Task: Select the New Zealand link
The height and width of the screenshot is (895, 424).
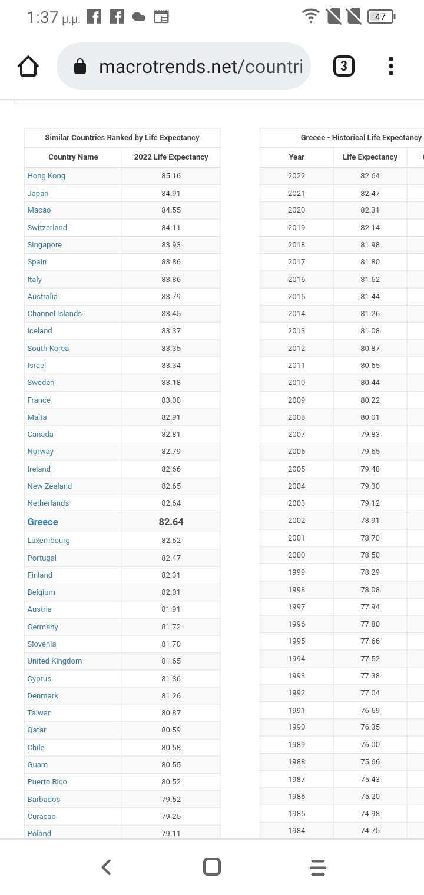Action: [49, 486]
